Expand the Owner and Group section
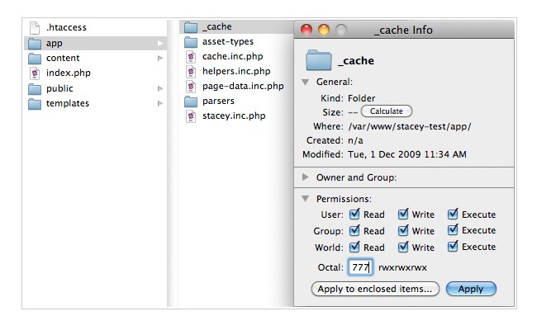 pyautogui.click(x=306, y=177)
